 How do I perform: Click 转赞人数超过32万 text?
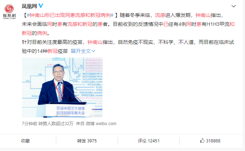pos(56,124)
